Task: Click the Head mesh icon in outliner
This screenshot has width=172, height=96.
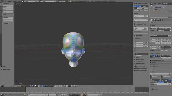Action: [x=154, y=11]
